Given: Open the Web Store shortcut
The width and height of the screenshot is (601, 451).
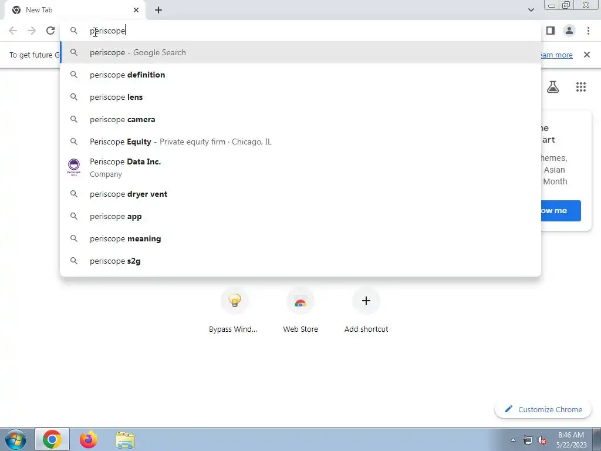Looking at the screenshot, I should pos(300,311).
